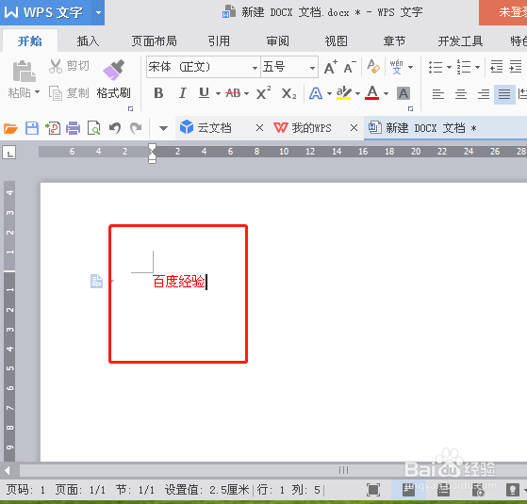The width and height of the screenshot is (527, 504).
Task: Apply yellow highlight pen
Action: click(x=344, y=93)
